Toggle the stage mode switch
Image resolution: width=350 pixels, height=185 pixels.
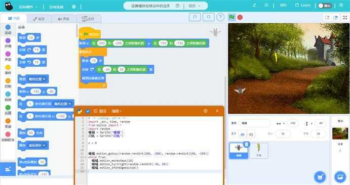tap(325, 6)
